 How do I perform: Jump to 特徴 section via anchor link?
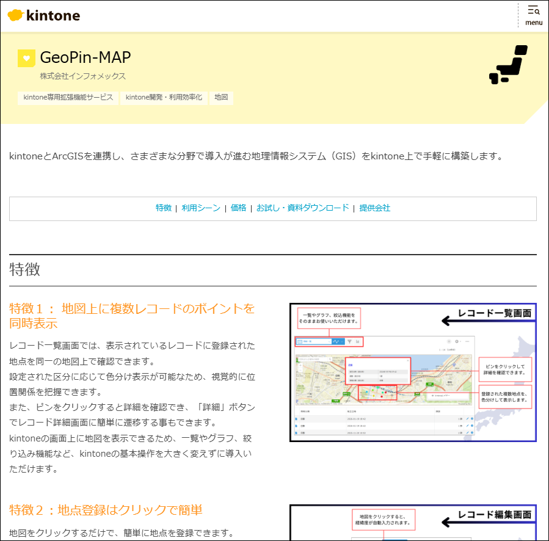tap(164, 208)
